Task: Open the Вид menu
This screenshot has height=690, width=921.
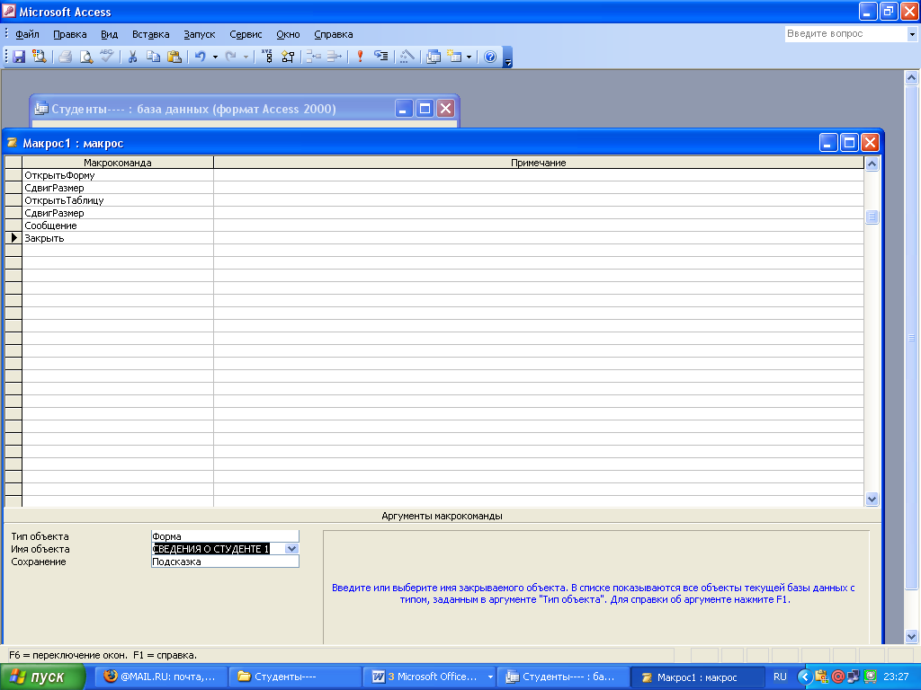Action: (109, 34)
